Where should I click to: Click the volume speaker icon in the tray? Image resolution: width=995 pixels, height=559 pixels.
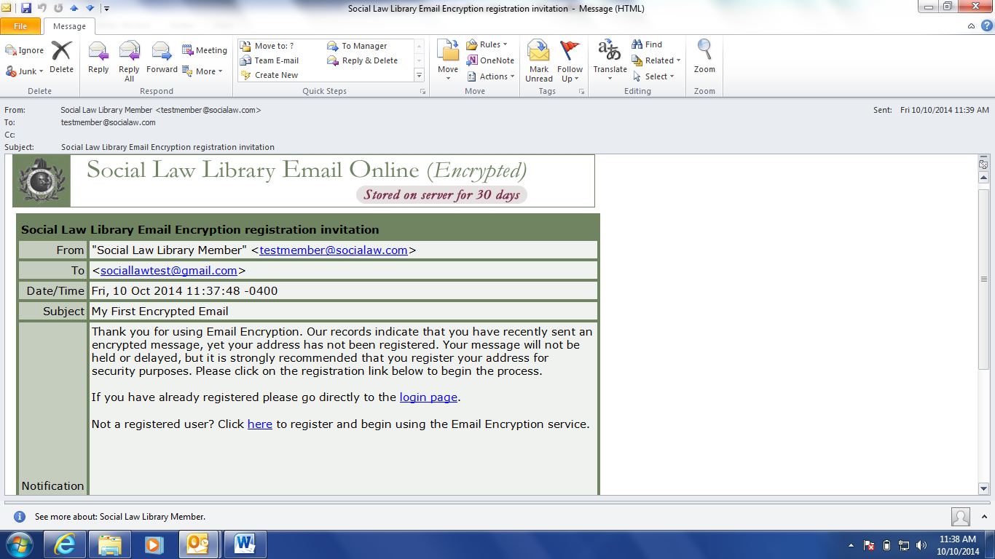[x=922, y=545]
